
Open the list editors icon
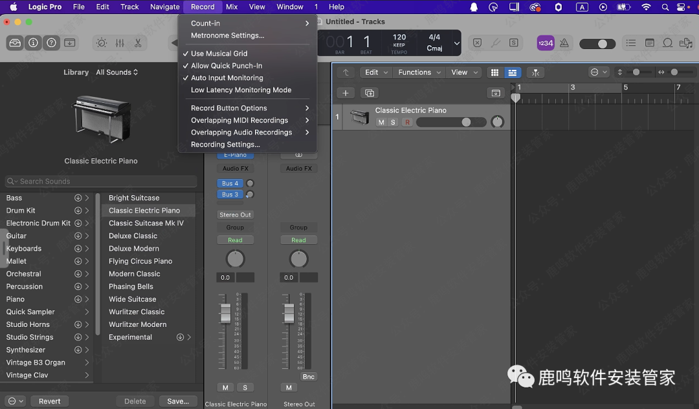pyautogui.click(x=630, y=43)
